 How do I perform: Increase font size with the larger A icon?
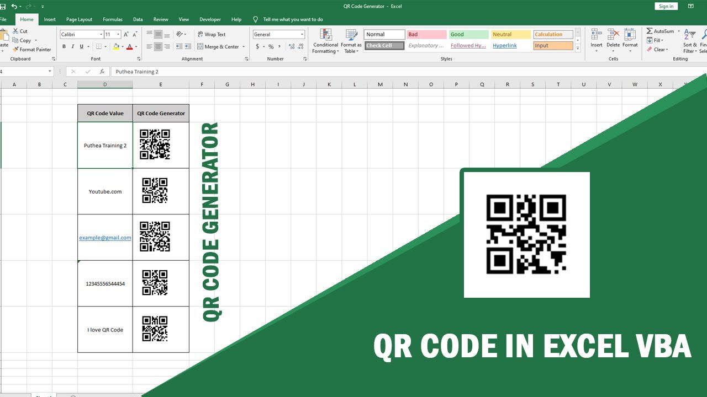coord(126,34)
